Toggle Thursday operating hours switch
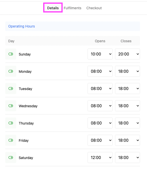The width and height of the screenshot is (147, 169). pos(11,123)
